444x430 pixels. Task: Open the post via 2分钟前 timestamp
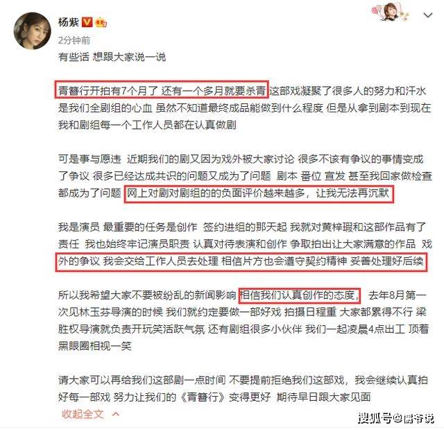tap(74, 40)
